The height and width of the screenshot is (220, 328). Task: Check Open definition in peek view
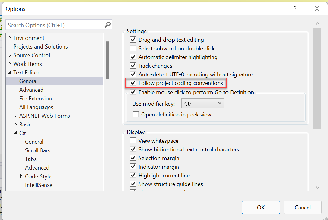[x=136, y=114]
